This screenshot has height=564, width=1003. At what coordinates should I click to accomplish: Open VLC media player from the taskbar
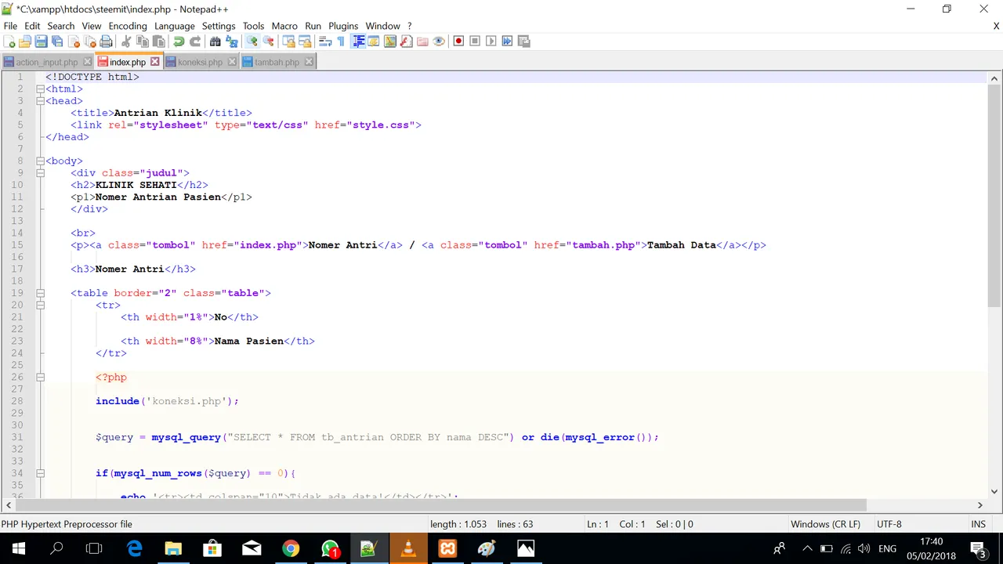(x=408, y=548)
